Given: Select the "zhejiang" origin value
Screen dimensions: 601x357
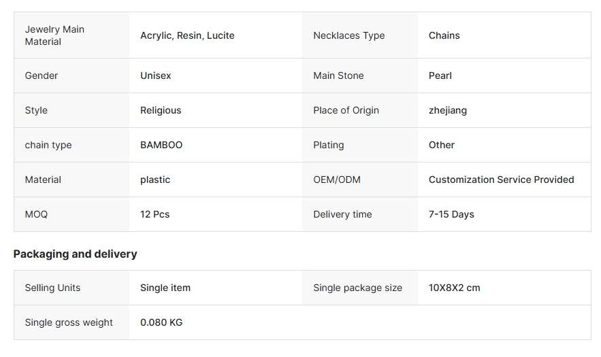Looking at the screenshot, I should [x=447, y=110].
